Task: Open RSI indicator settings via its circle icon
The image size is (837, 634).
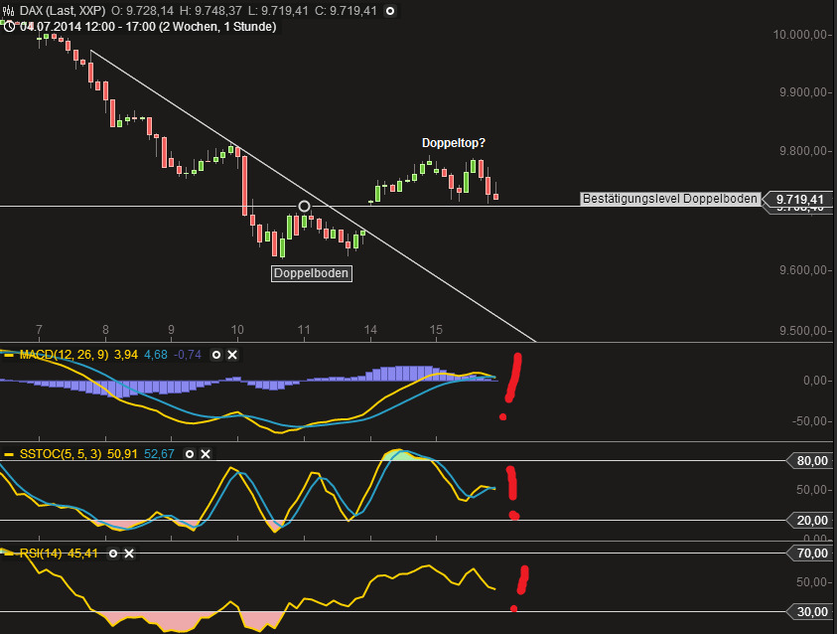Action: click(x=112, y=554)
